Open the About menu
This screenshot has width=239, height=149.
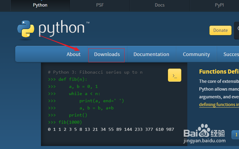73,54
